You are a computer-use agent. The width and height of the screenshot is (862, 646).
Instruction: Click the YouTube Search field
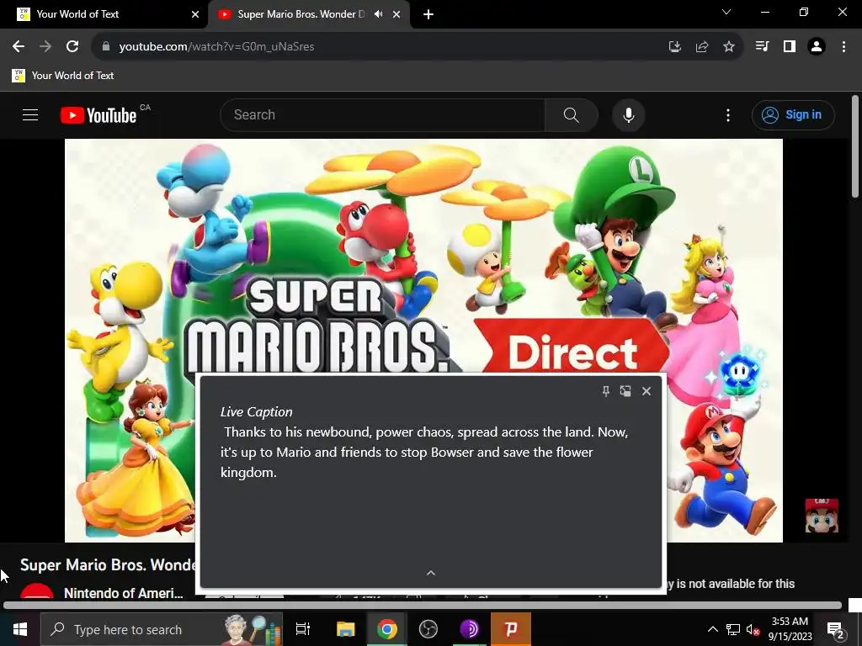click(383, 114)
